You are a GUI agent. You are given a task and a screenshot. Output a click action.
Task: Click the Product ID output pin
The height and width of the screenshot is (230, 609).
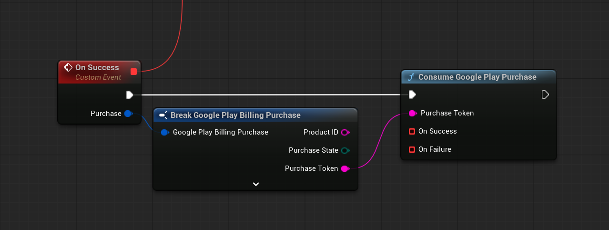(x=345, y=132)
